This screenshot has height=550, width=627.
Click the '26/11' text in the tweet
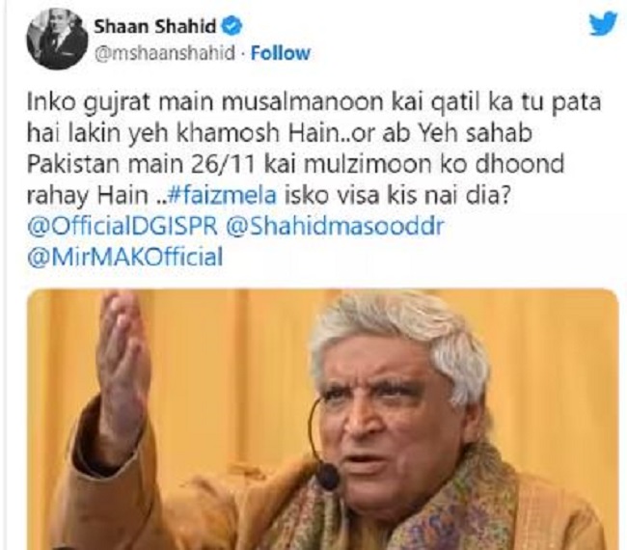(223, 164)
